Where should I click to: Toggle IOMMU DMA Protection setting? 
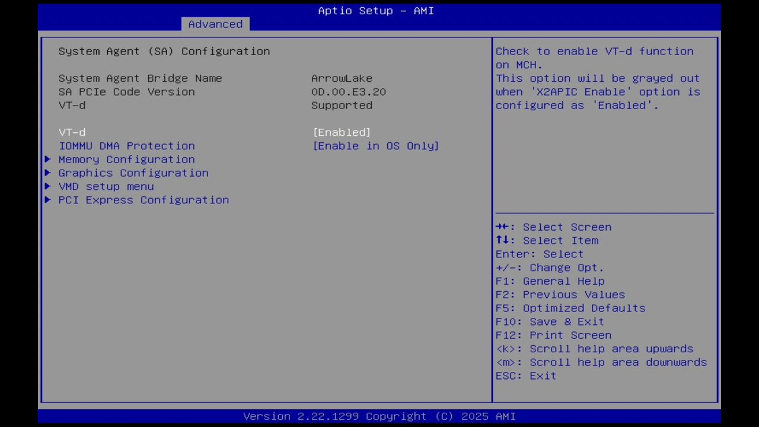(375, 146)
